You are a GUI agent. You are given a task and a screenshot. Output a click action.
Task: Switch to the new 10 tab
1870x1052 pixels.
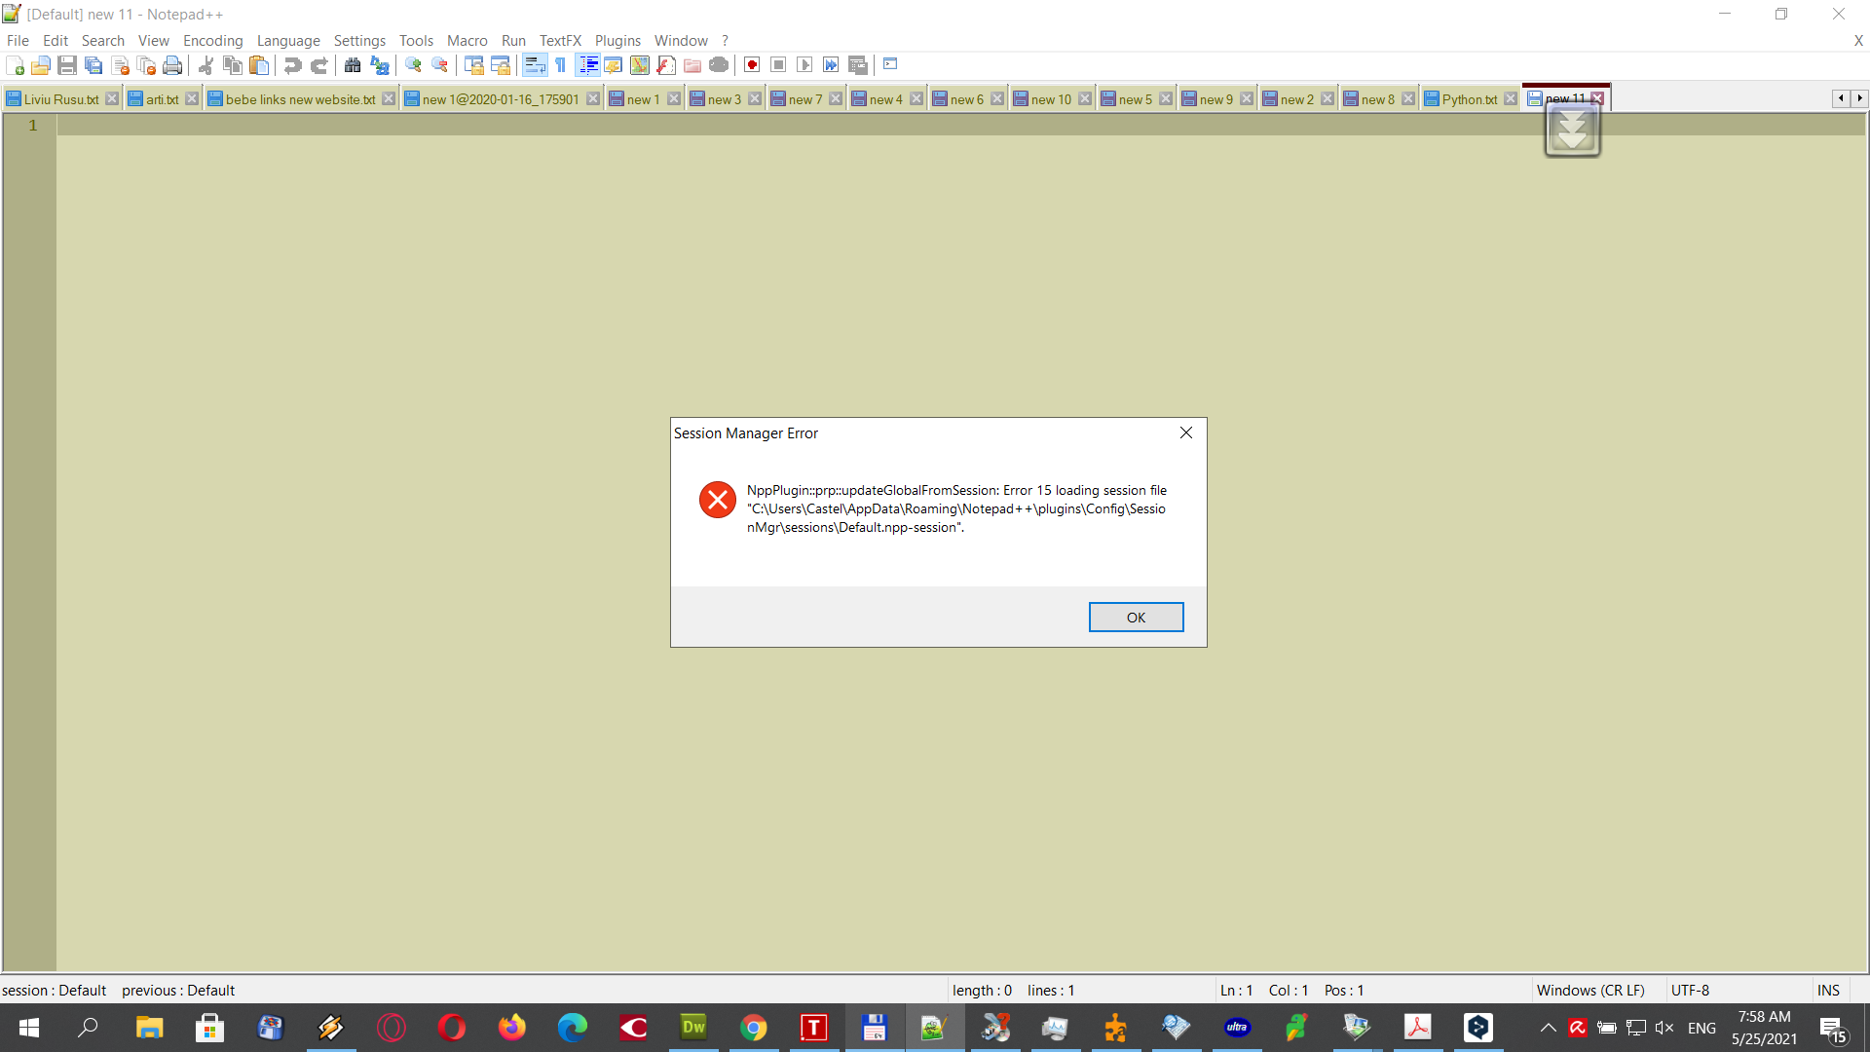1051,99
